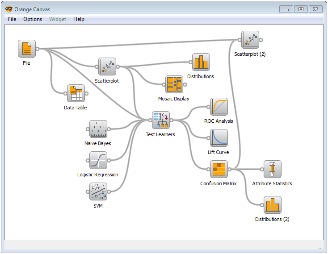Select the Confusion Matrix widget
This screenshot has height=254, width=328.
click(219, 169)
